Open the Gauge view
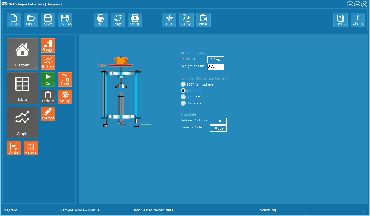 point(48,45)
